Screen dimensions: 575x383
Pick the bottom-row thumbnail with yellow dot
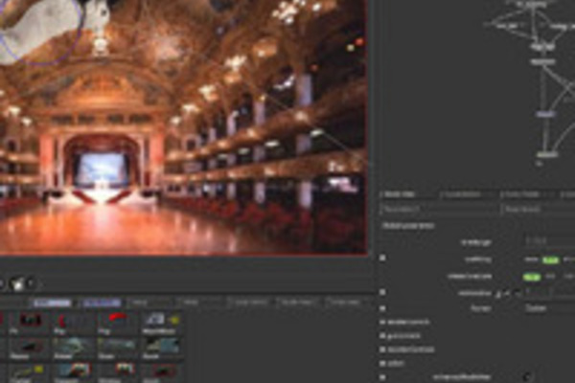click(x=30, y=371)
